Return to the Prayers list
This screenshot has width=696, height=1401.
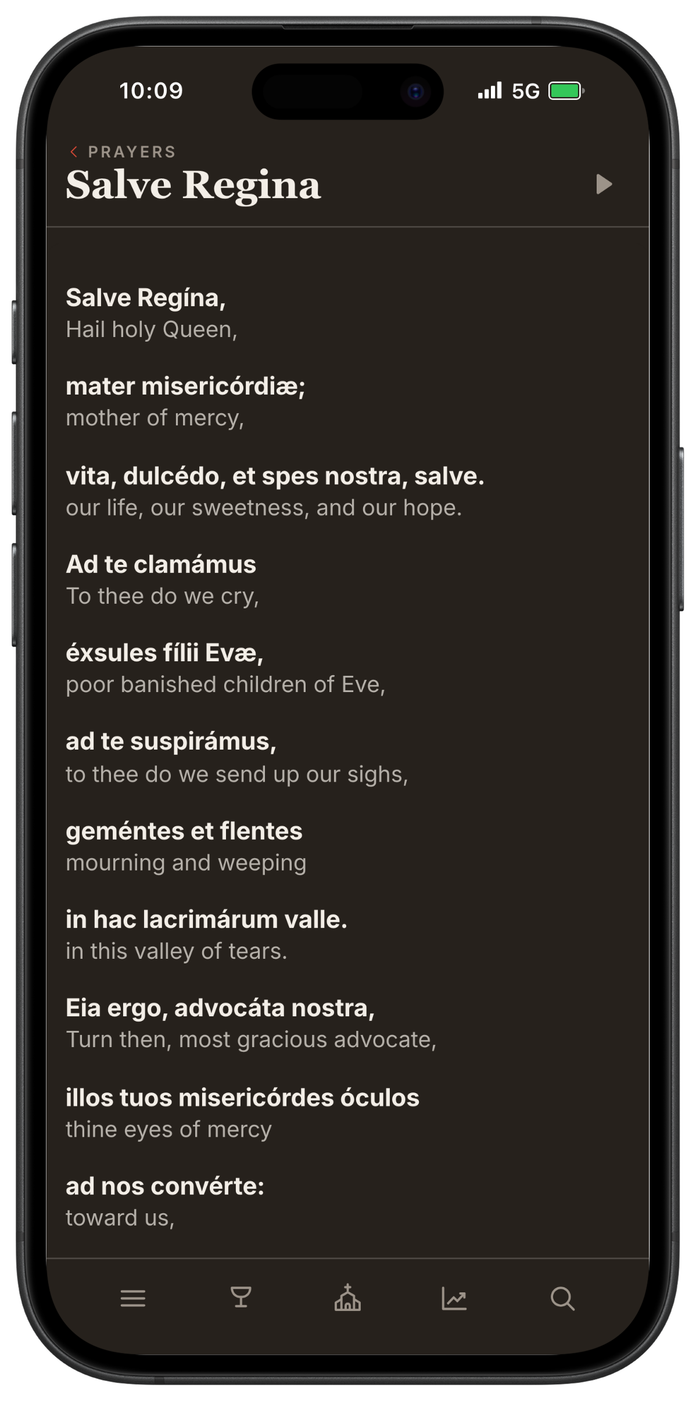tap(131, 152)
